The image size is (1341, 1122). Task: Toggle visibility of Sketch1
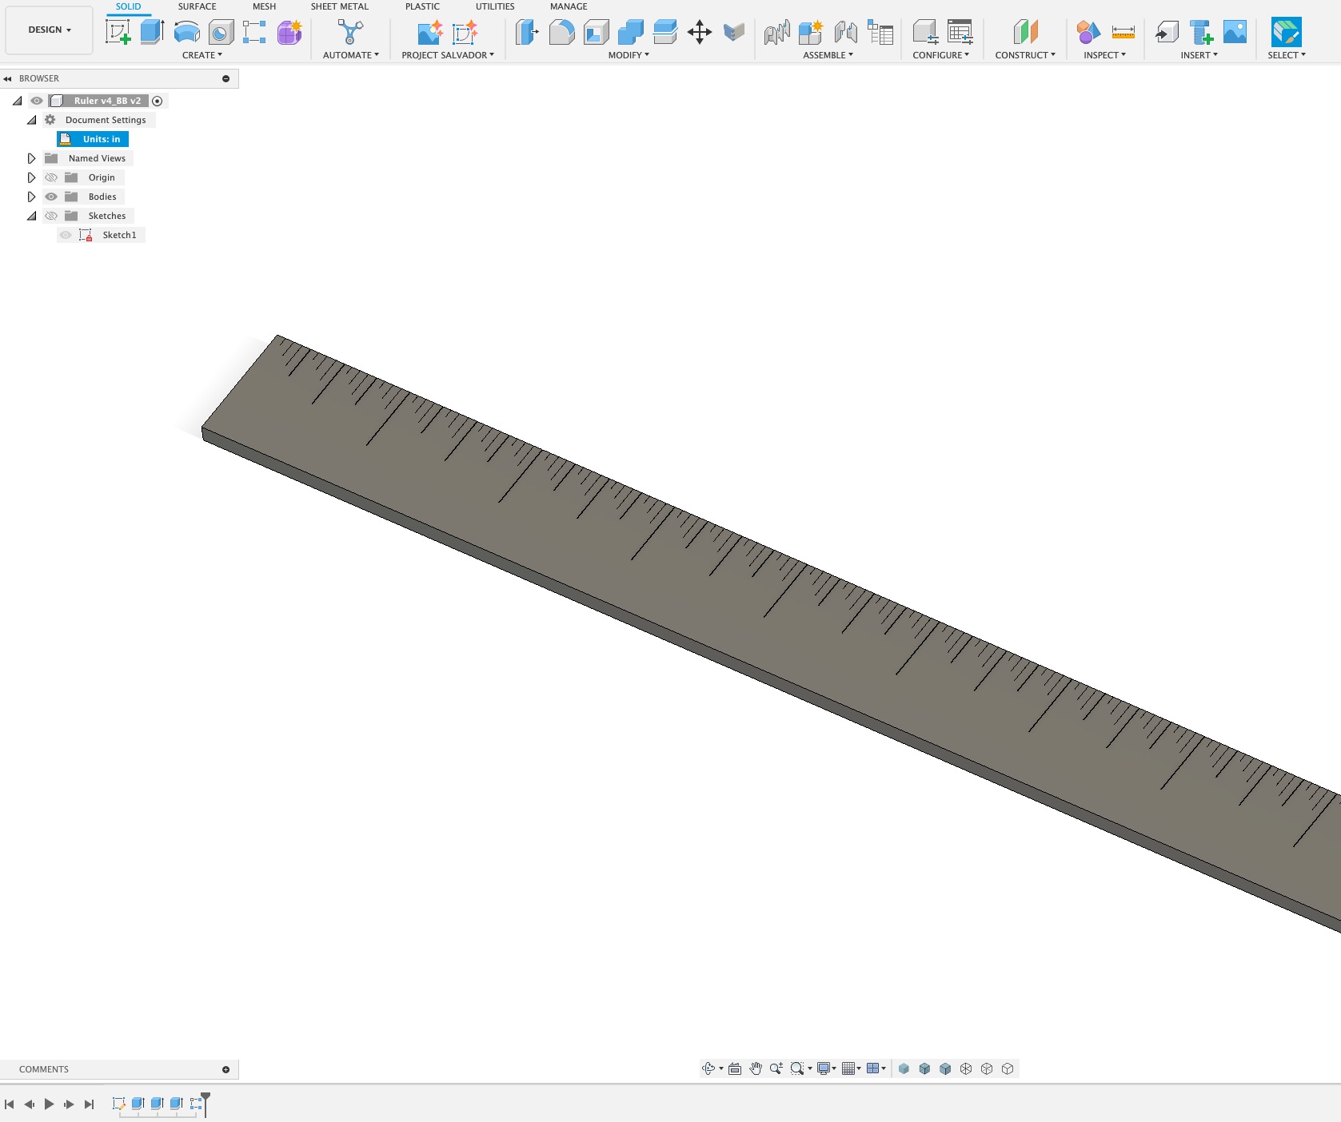coord(66,234)
